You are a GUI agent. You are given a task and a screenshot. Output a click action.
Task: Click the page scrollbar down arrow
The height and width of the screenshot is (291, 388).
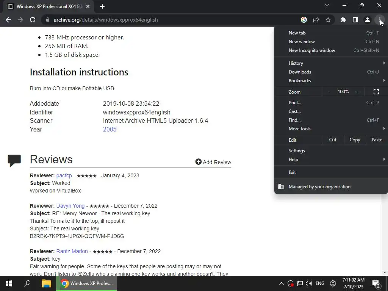(x=385, y=273)
